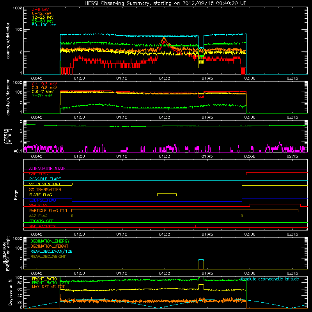Click the DECIMATION ENERGY or weight axis title
Image resolution: width=312 pixels, height=312 pixels.
tap(6, 253)
